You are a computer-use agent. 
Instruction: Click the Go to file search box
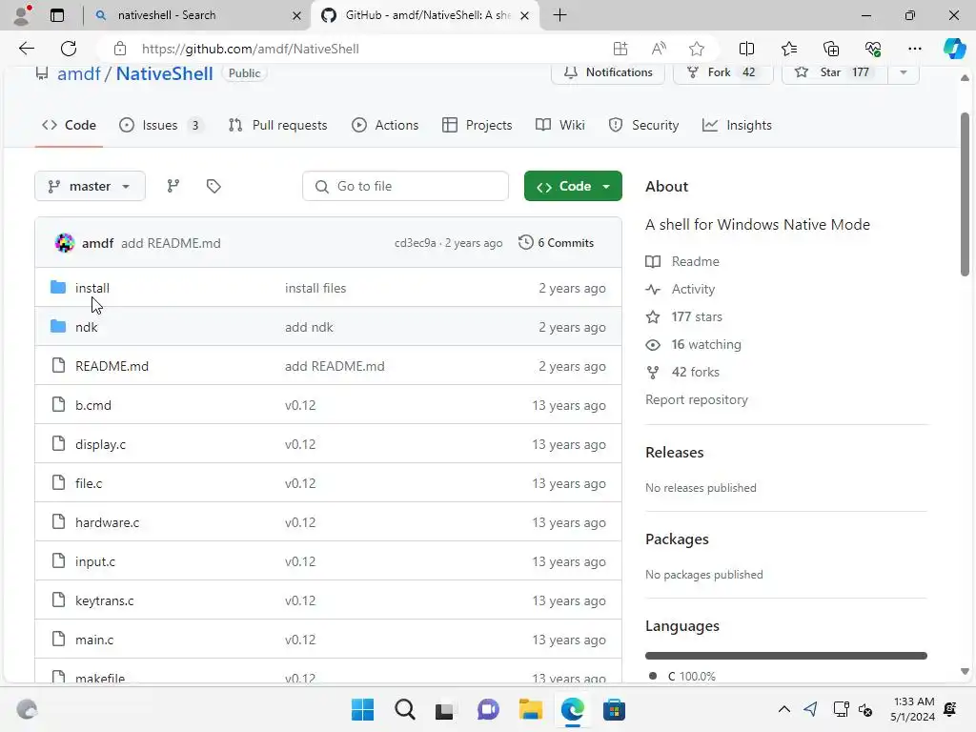pyautogui.click(x=405, y=186)
